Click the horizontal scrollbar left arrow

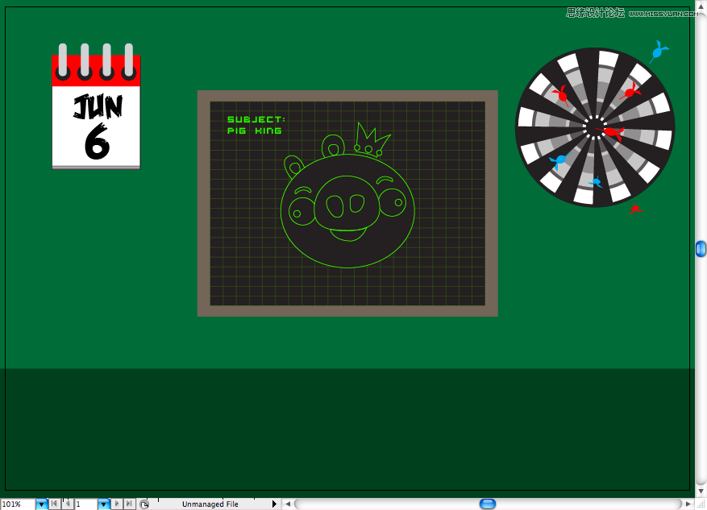(x=288, y=504)
